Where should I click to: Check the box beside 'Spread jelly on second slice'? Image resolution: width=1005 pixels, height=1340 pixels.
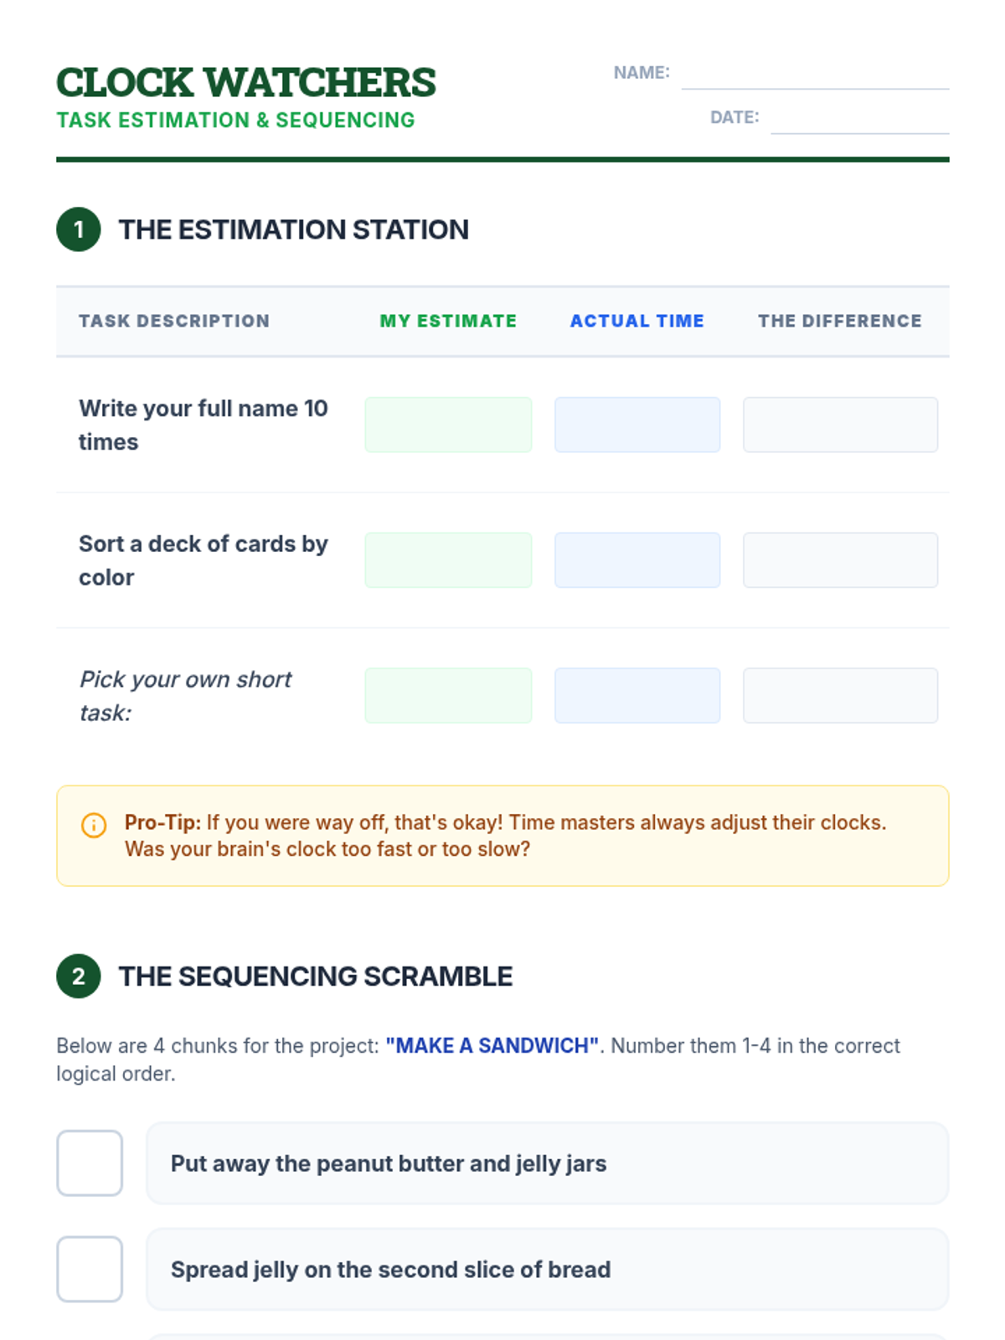coord(90,1269)
